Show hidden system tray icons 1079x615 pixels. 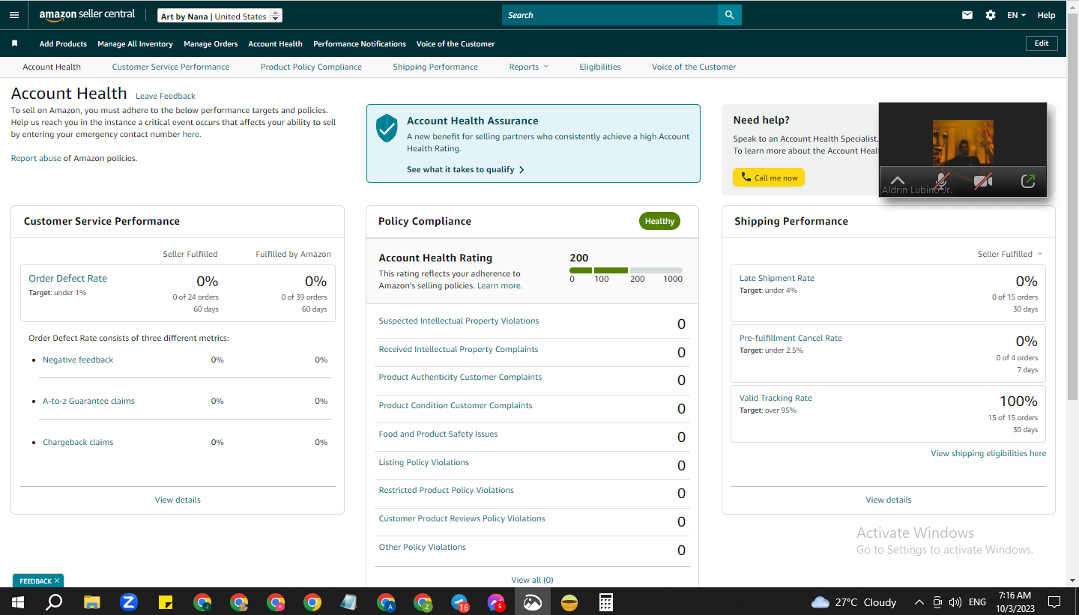pyautogui.click(x=919, y=602)
